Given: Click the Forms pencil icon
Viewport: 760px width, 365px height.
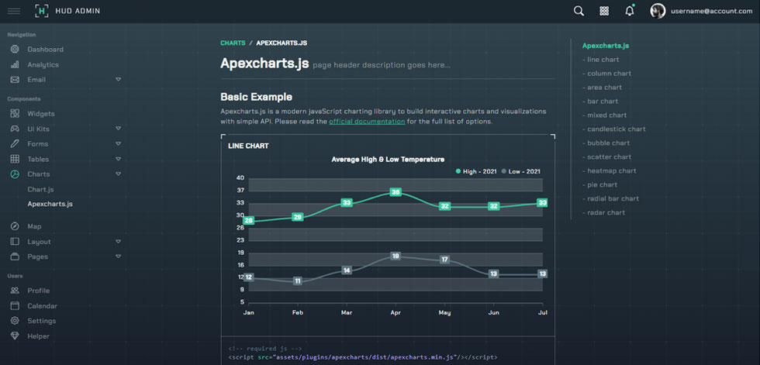Looking at the screenshot, I should (x=15, y=144).
